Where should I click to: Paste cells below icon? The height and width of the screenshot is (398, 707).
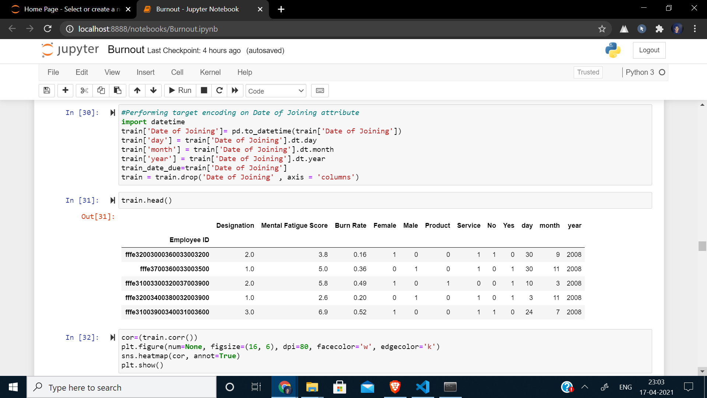[x=117, y=90]
